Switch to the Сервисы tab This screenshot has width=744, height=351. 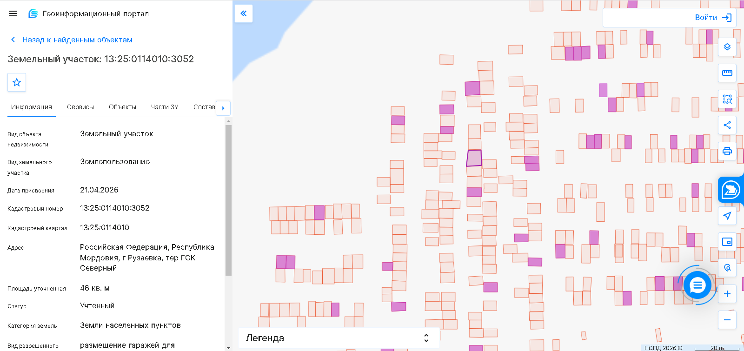tap(80, 107)
